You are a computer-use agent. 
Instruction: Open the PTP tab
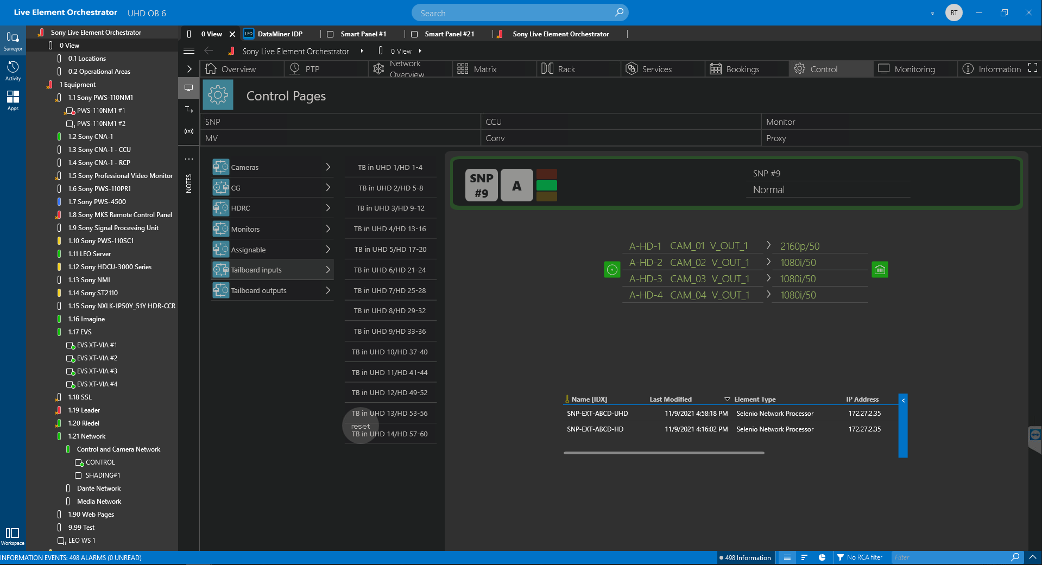coord(326,69)
